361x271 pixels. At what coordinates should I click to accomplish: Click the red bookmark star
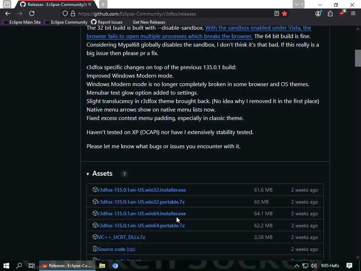tap(284, 14)
